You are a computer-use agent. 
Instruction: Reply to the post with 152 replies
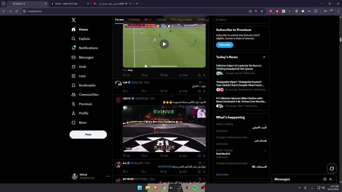[126, 75]
